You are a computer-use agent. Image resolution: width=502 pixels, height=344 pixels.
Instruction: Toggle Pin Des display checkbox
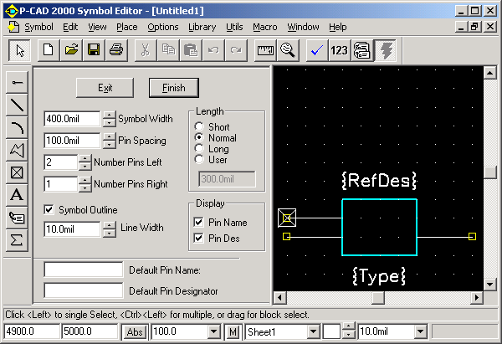point(198,238)
